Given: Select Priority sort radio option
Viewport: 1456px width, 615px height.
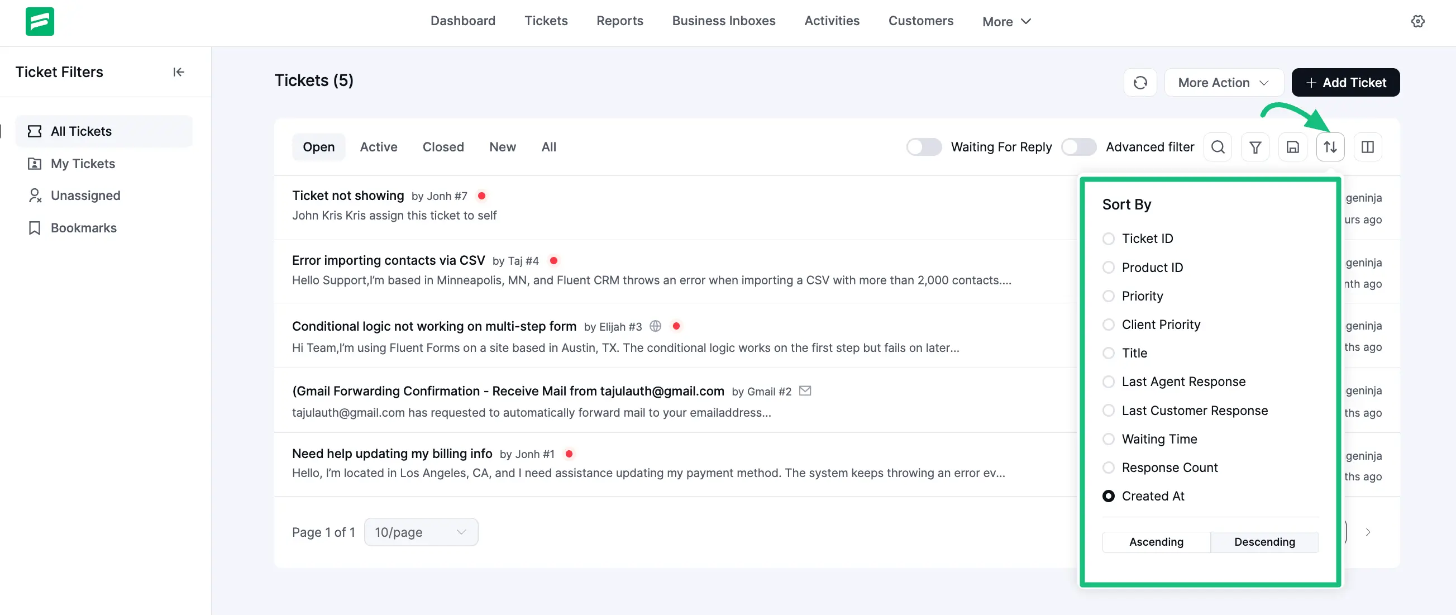Looking at the screenshot, I should pyautogui.click(x=1109, y=296).
